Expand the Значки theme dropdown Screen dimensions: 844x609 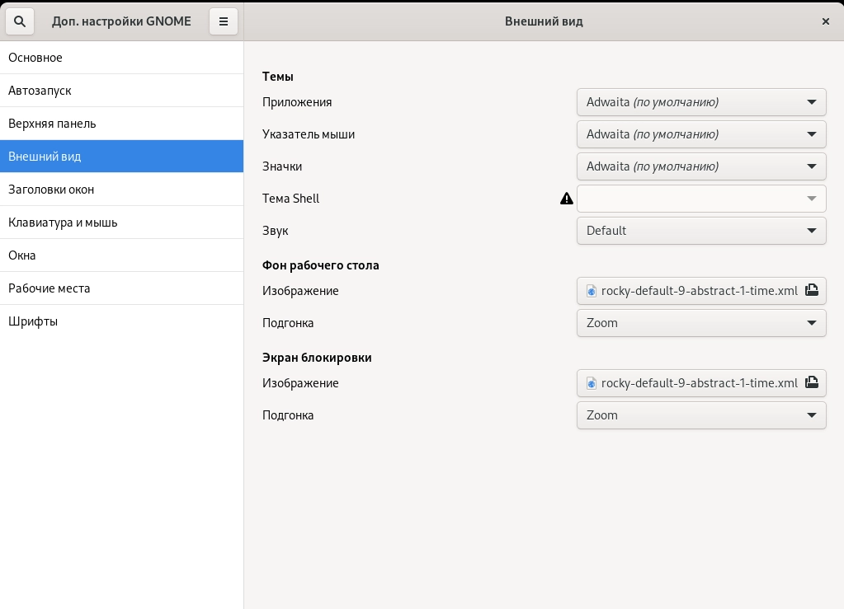pyautogui.click(x=701, y=166)
